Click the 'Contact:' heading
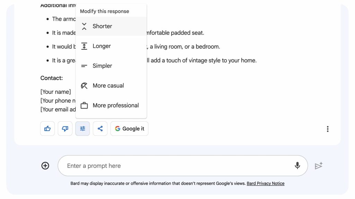This screenshot has width=355, height=199. point(52,78)
